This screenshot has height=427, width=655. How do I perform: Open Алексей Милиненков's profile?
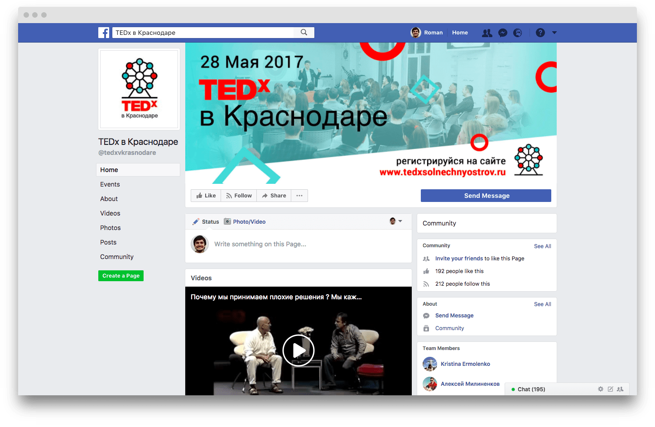[x=470, y=384]
